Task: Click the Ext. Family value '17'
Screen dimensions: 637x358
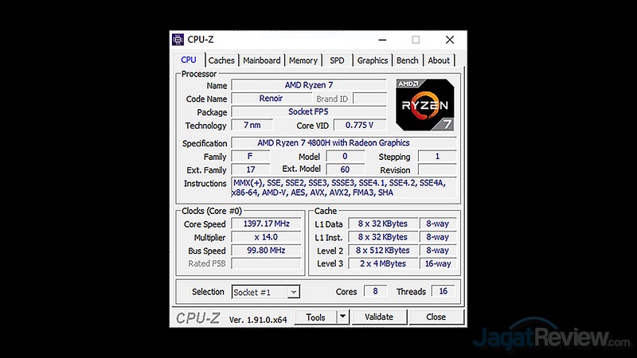Action: (250, 169)
